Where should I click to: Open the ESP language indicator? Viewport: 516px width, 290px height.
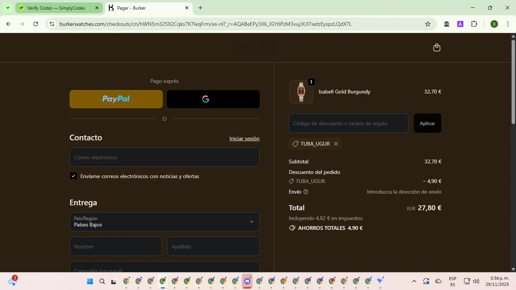pos(453,281)
